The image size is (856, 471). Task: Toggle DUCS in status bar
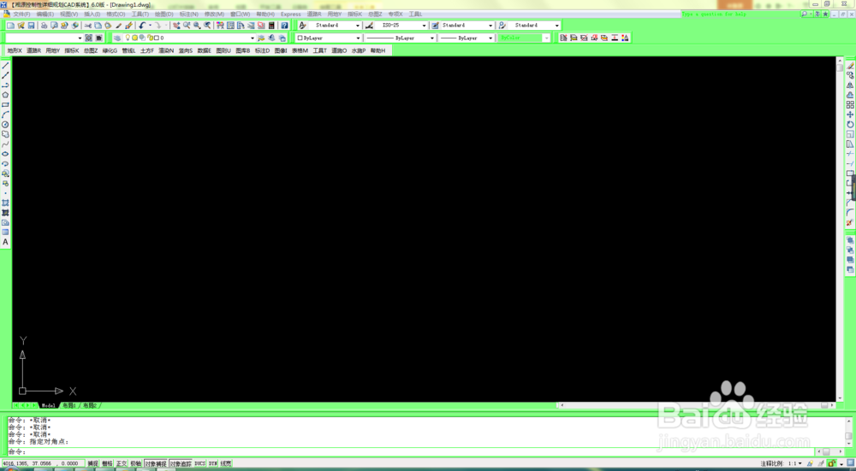199,463
